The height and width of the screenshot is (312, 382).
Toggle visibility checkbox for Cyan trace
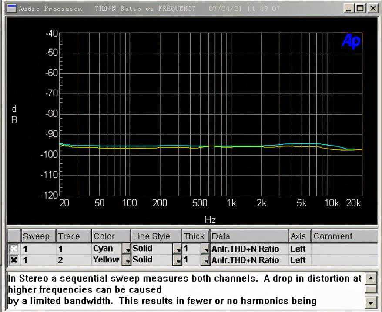[x=14, y=249]
